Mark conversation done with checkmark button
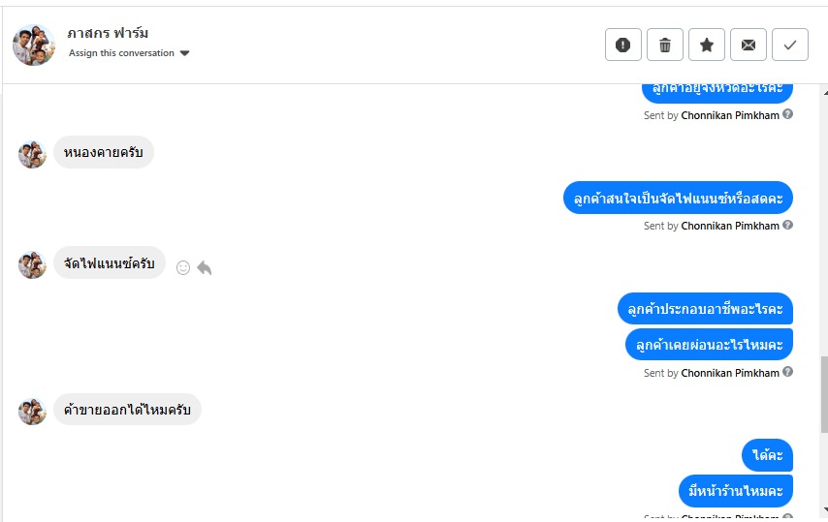The image size is (828, 522). 790,45
